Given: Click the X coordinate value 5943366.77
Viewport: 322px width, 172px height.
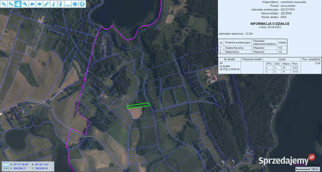Looking at the screenshot, I should (x=20, y=168).
